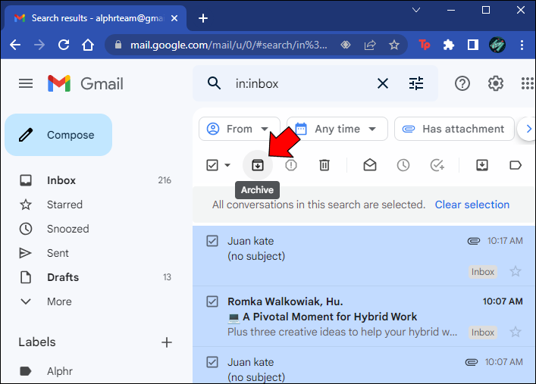Open the Inbox folder
The width and height of the screenshot is (536, 384).
61,180
